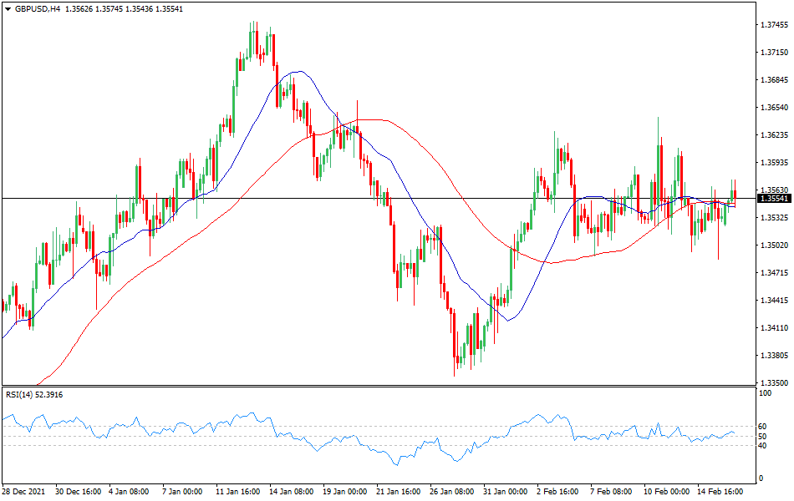Select the 28 Dec 2021 time axis label
The image size is (794, 501).
[x=25, y=490]
